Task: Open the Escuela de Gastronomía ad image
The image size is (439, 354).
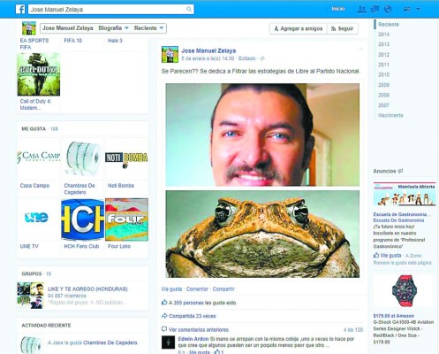Action: click(x=405, y=195)
